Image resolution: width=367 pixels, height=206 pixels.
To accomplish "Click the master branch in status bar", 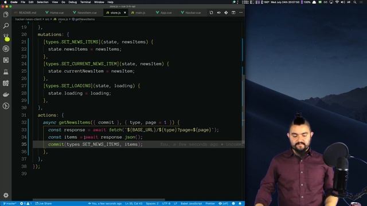I will click(x=10, y=204).
